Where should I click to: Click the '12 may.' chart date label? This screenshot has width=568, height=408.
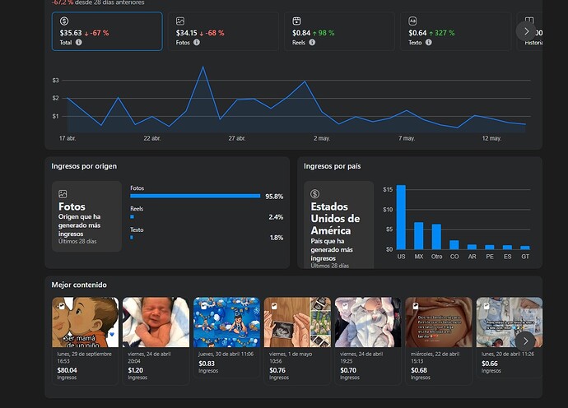(491, 138)
